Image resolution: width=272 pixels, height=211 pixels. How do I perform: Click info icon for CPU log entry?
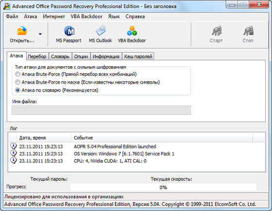14,160
